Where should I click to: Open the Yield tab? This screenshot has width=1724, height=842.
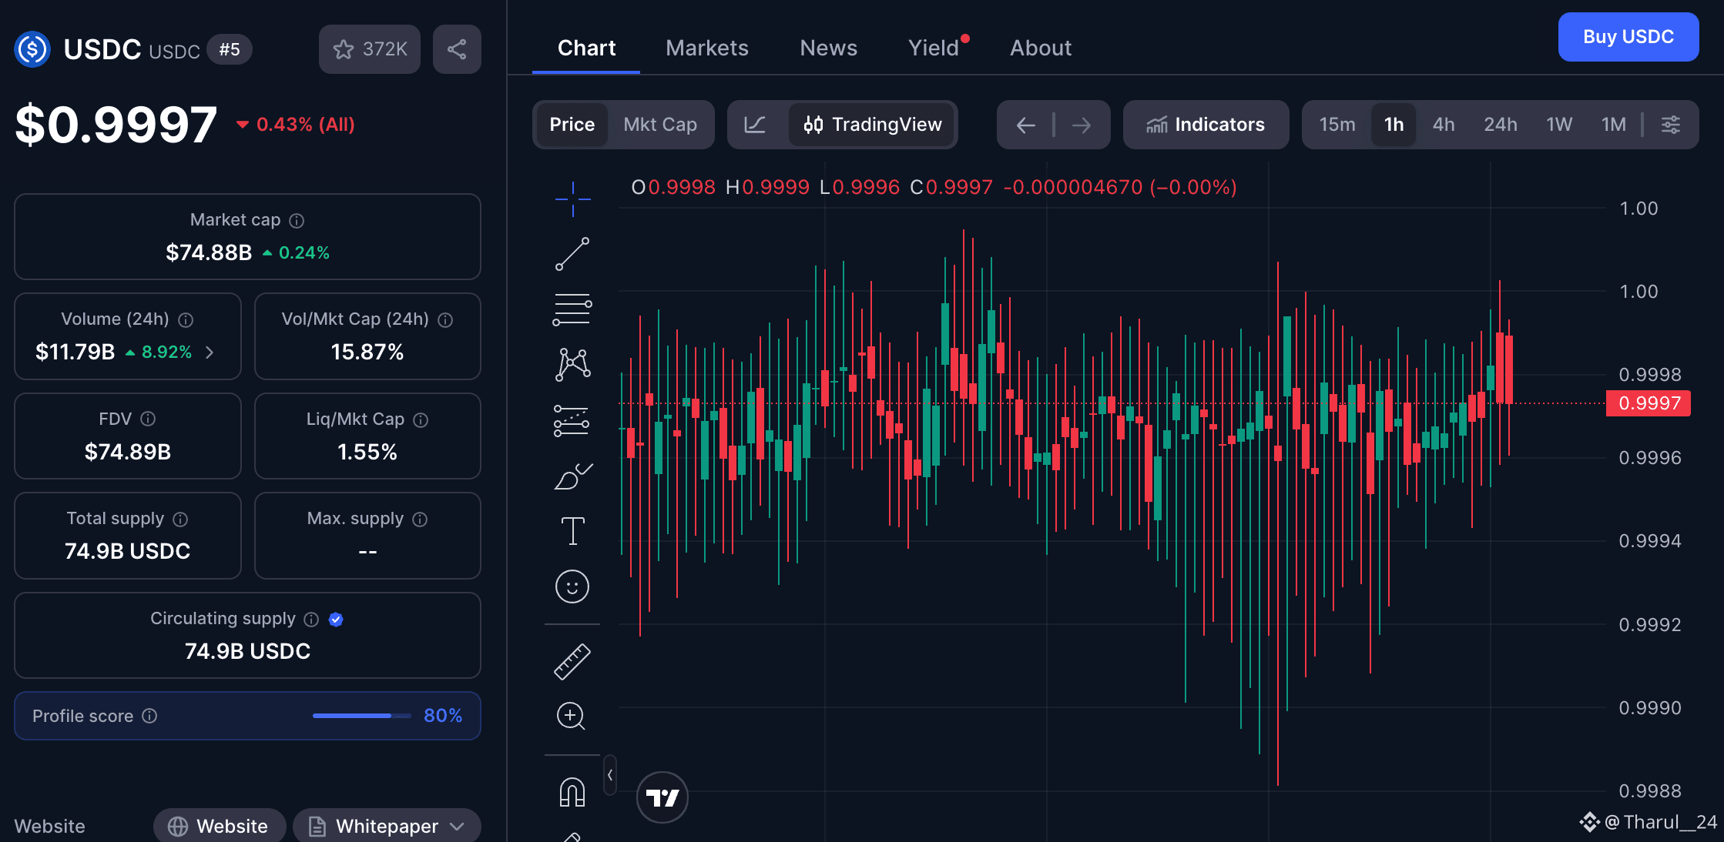[934, 48]
